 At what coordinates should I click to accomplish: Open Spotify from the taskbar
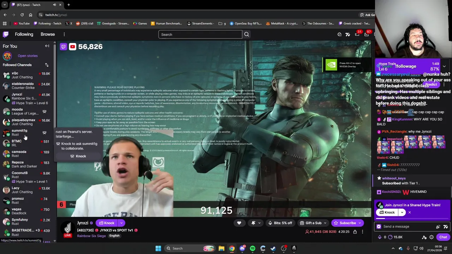coord(252,248)
